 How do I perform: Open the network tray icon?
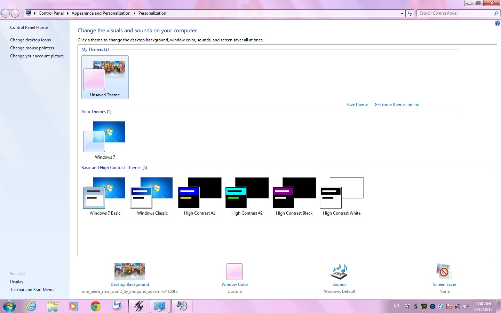click(458, 306)
